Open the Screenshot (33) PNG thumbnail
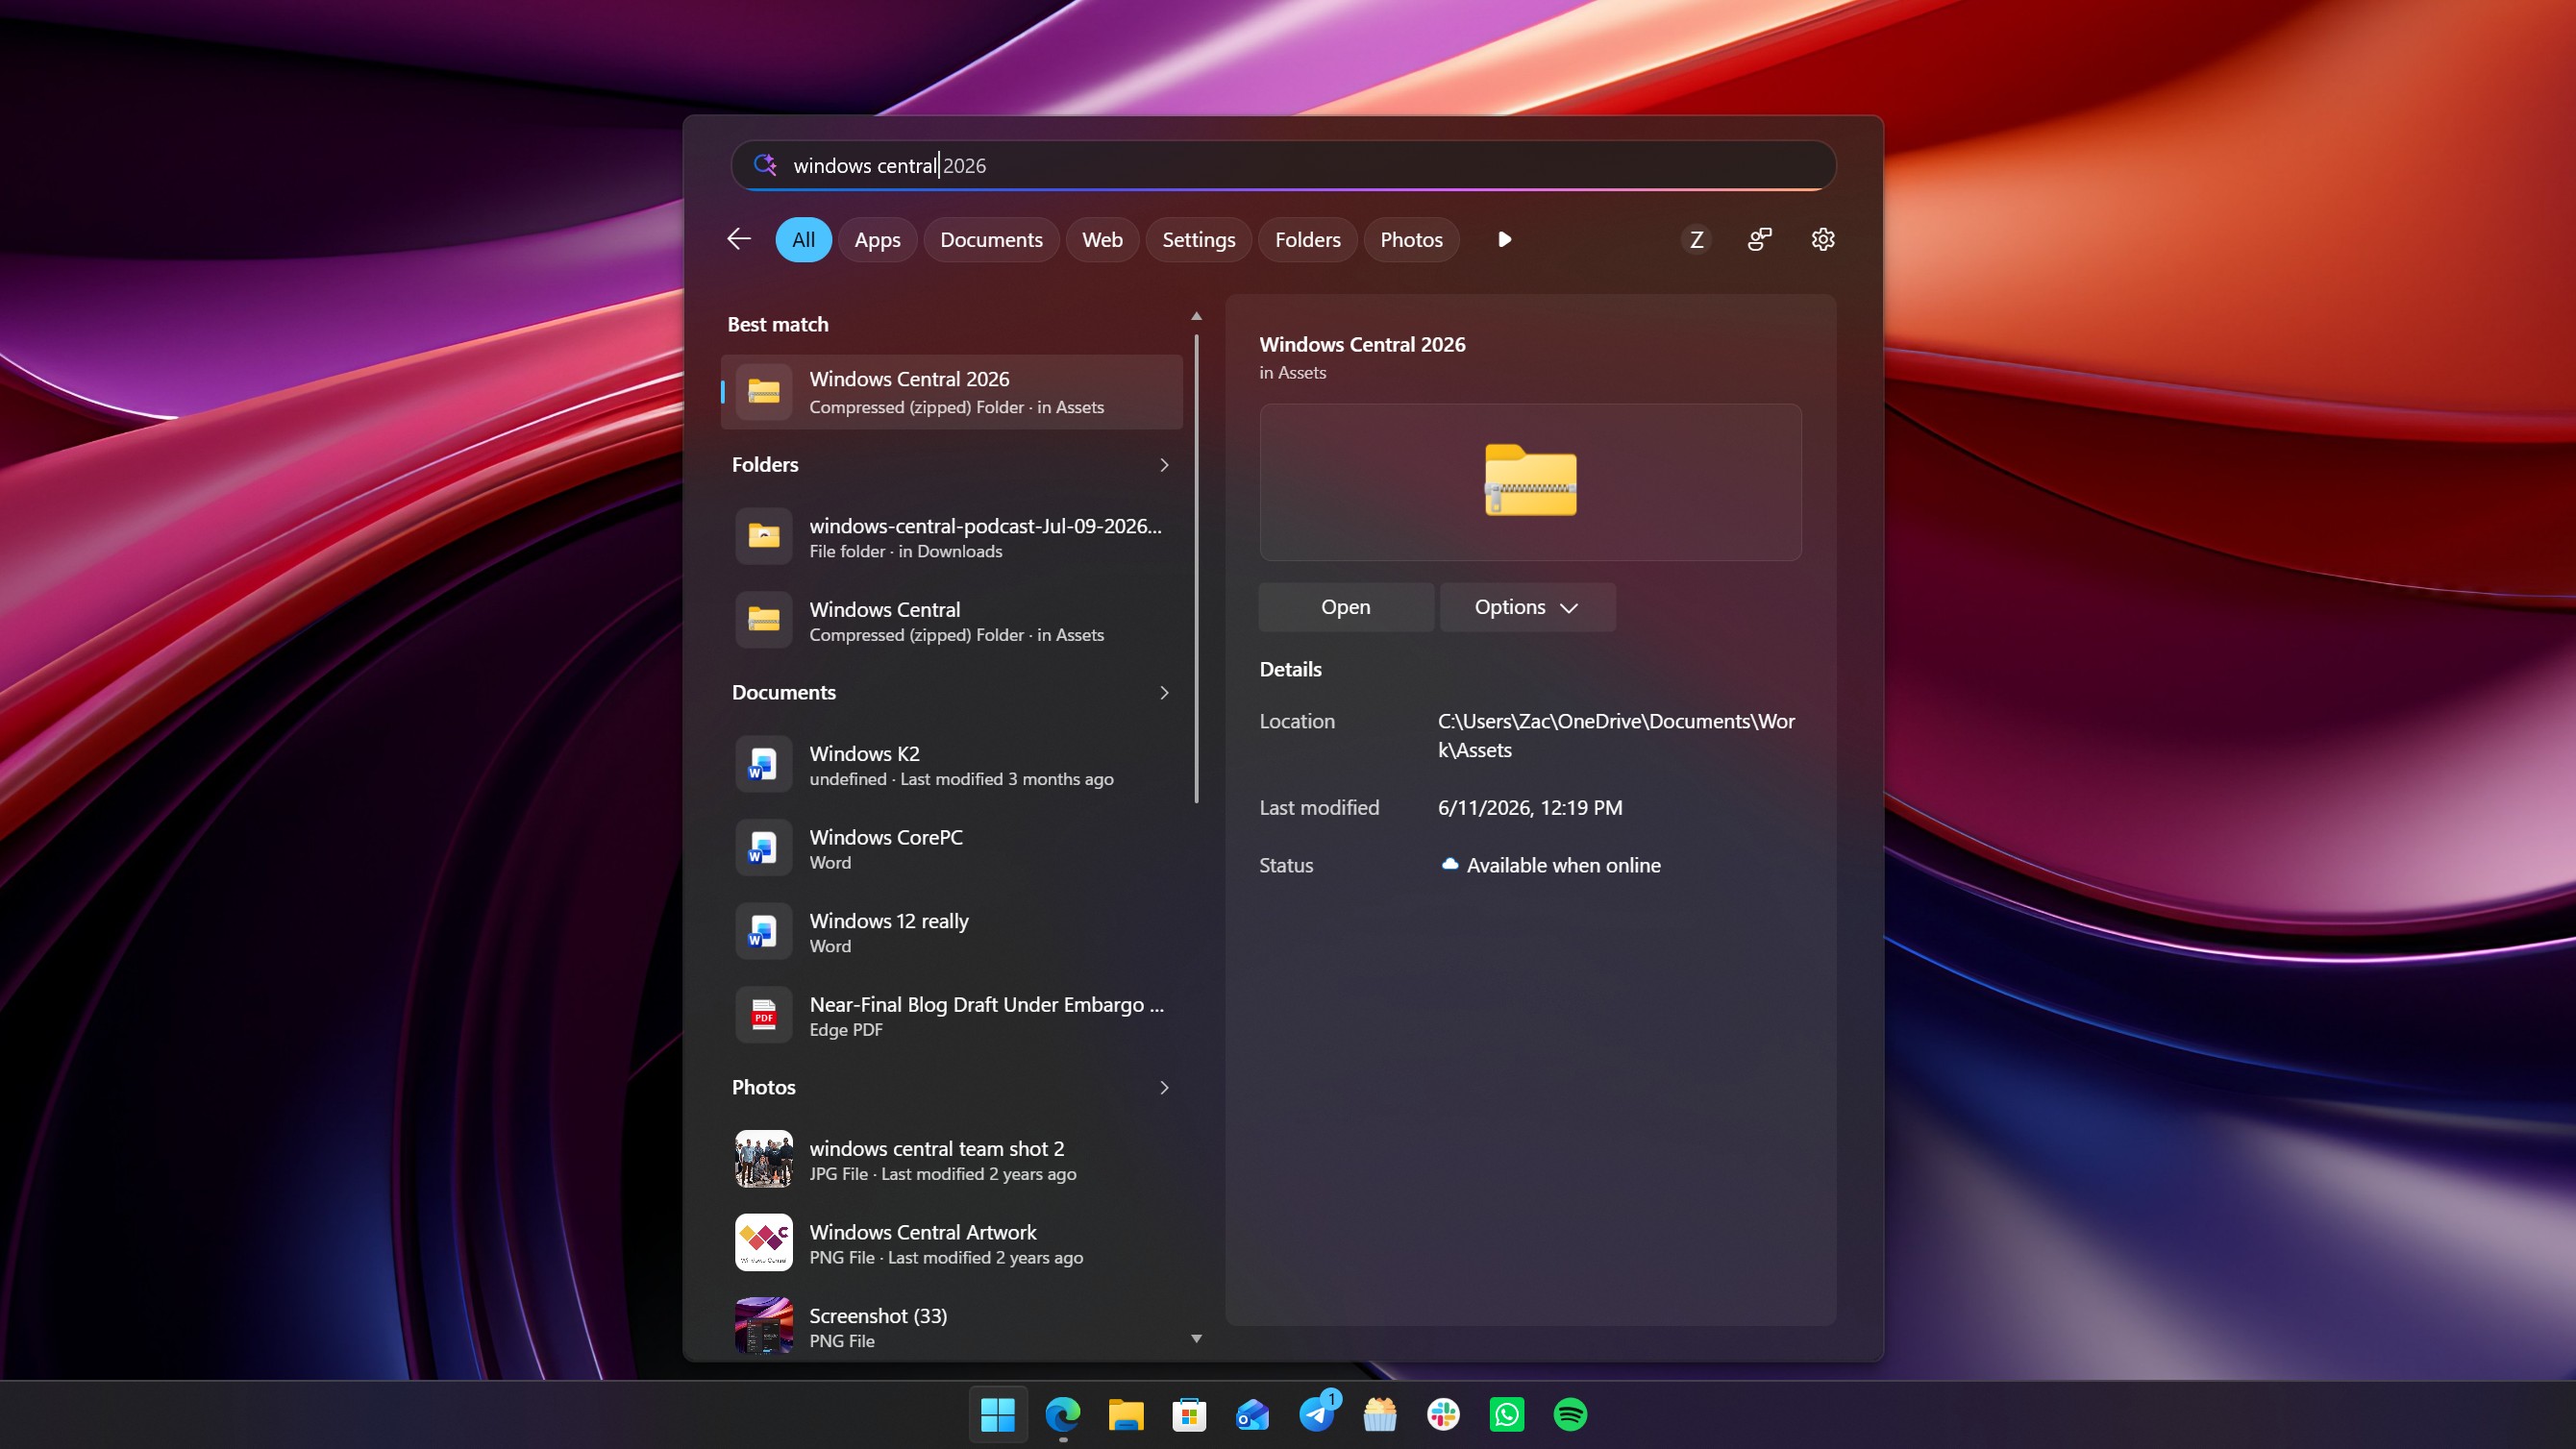This screenshot has height=1449, width=2576. tap(763, 1326)
